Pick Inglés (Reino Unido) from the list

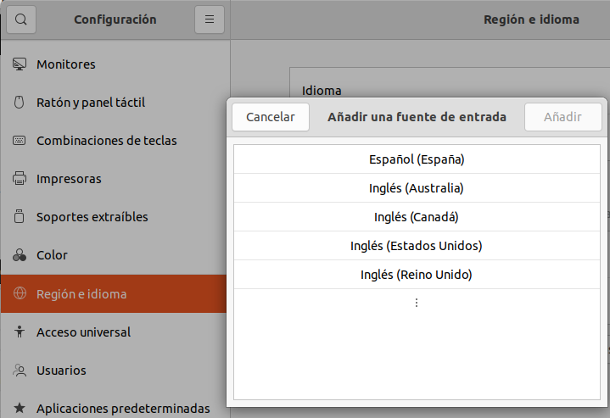coord(417,274)
